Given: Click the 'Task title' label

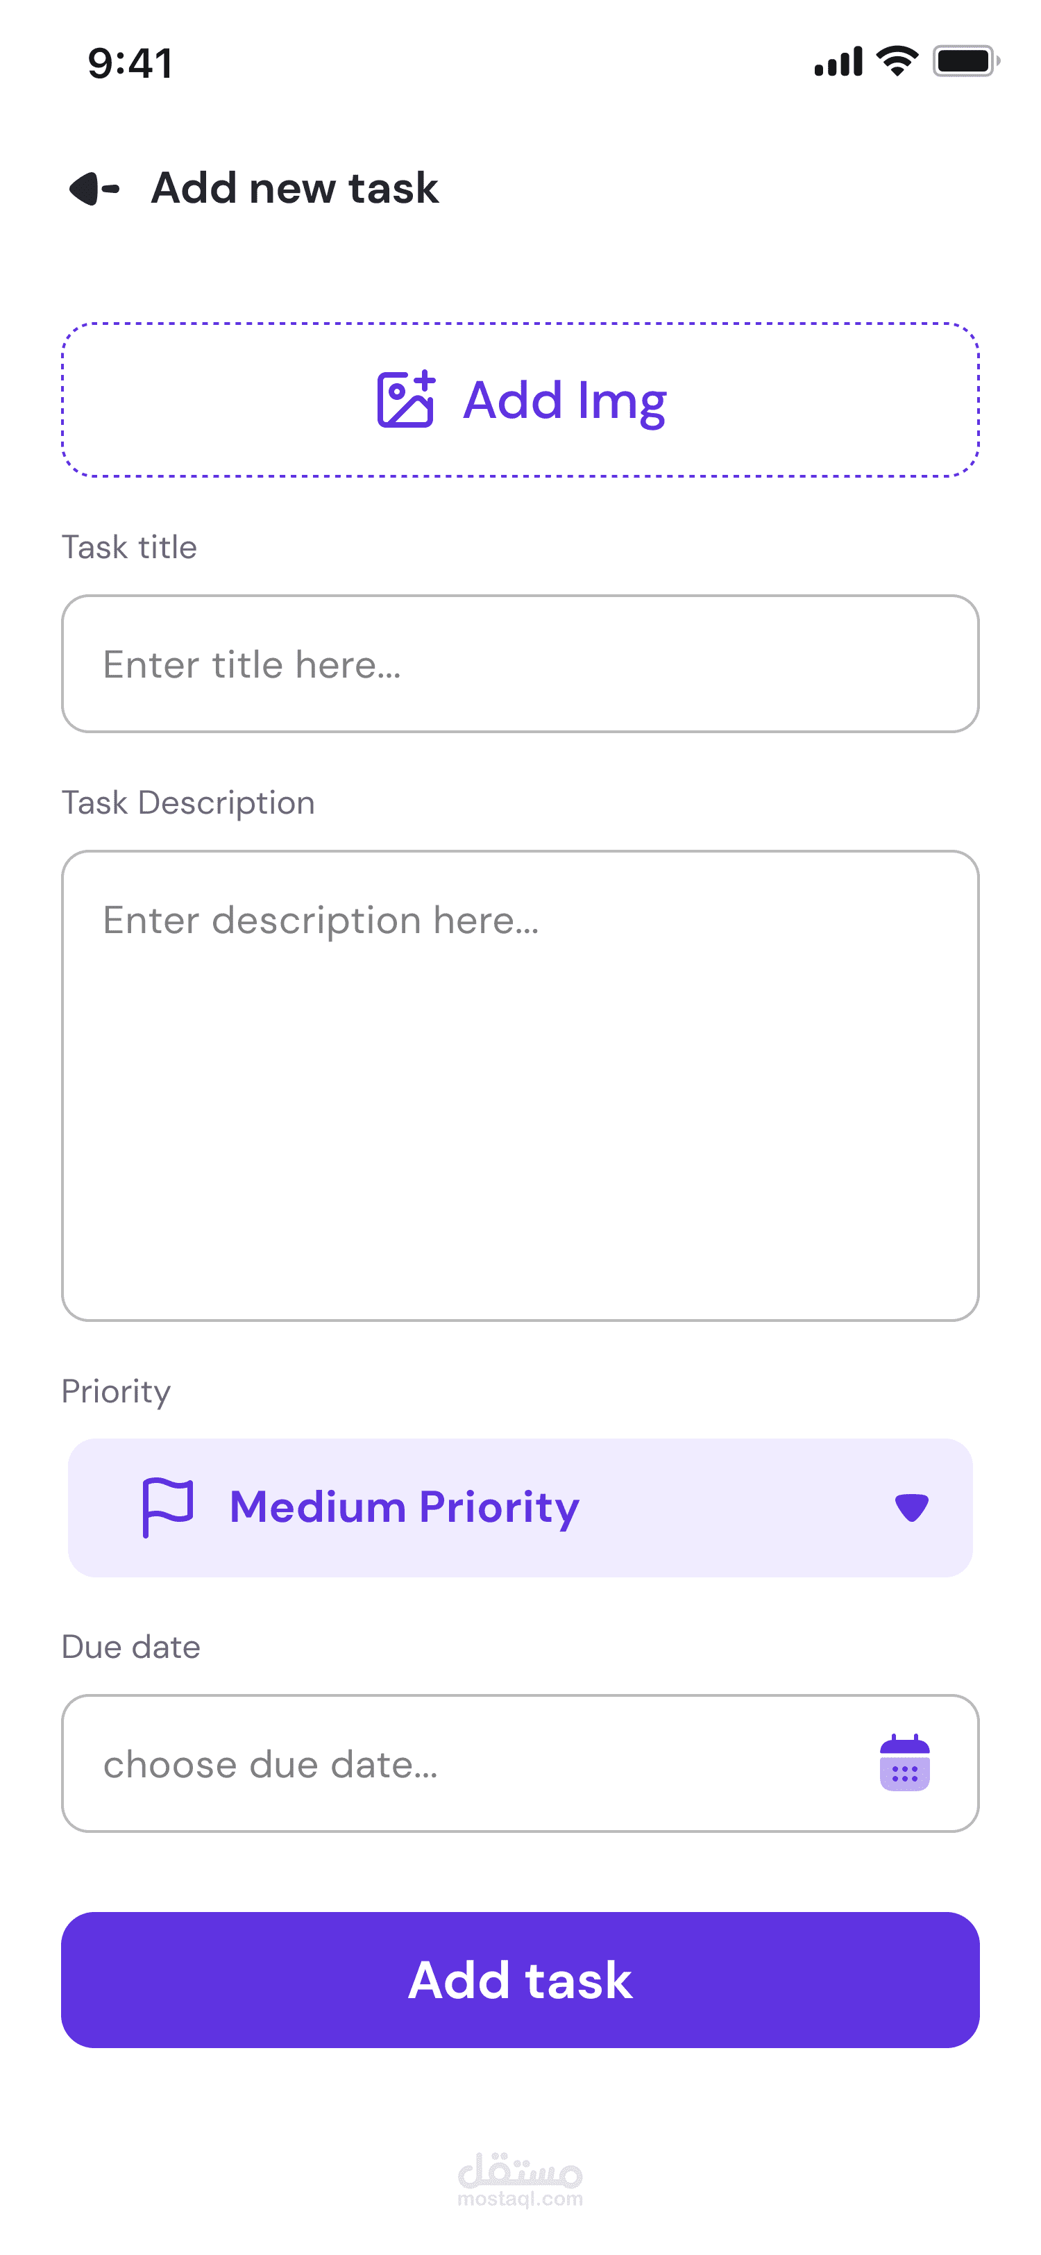Looking at the screenshot, I should point(130,547).
